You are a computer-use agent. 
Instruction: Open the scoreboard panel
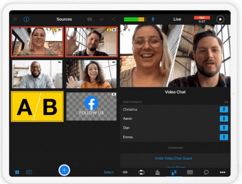tap(190, 173)
